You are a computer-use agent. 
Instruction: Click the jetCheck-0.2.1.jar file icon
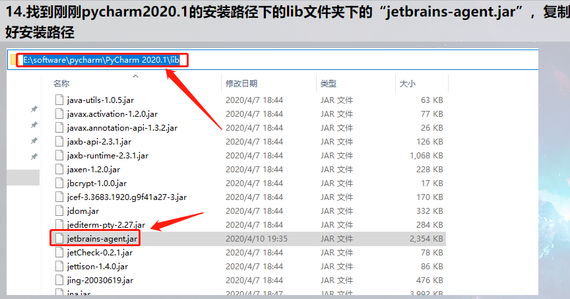[59, 252]
